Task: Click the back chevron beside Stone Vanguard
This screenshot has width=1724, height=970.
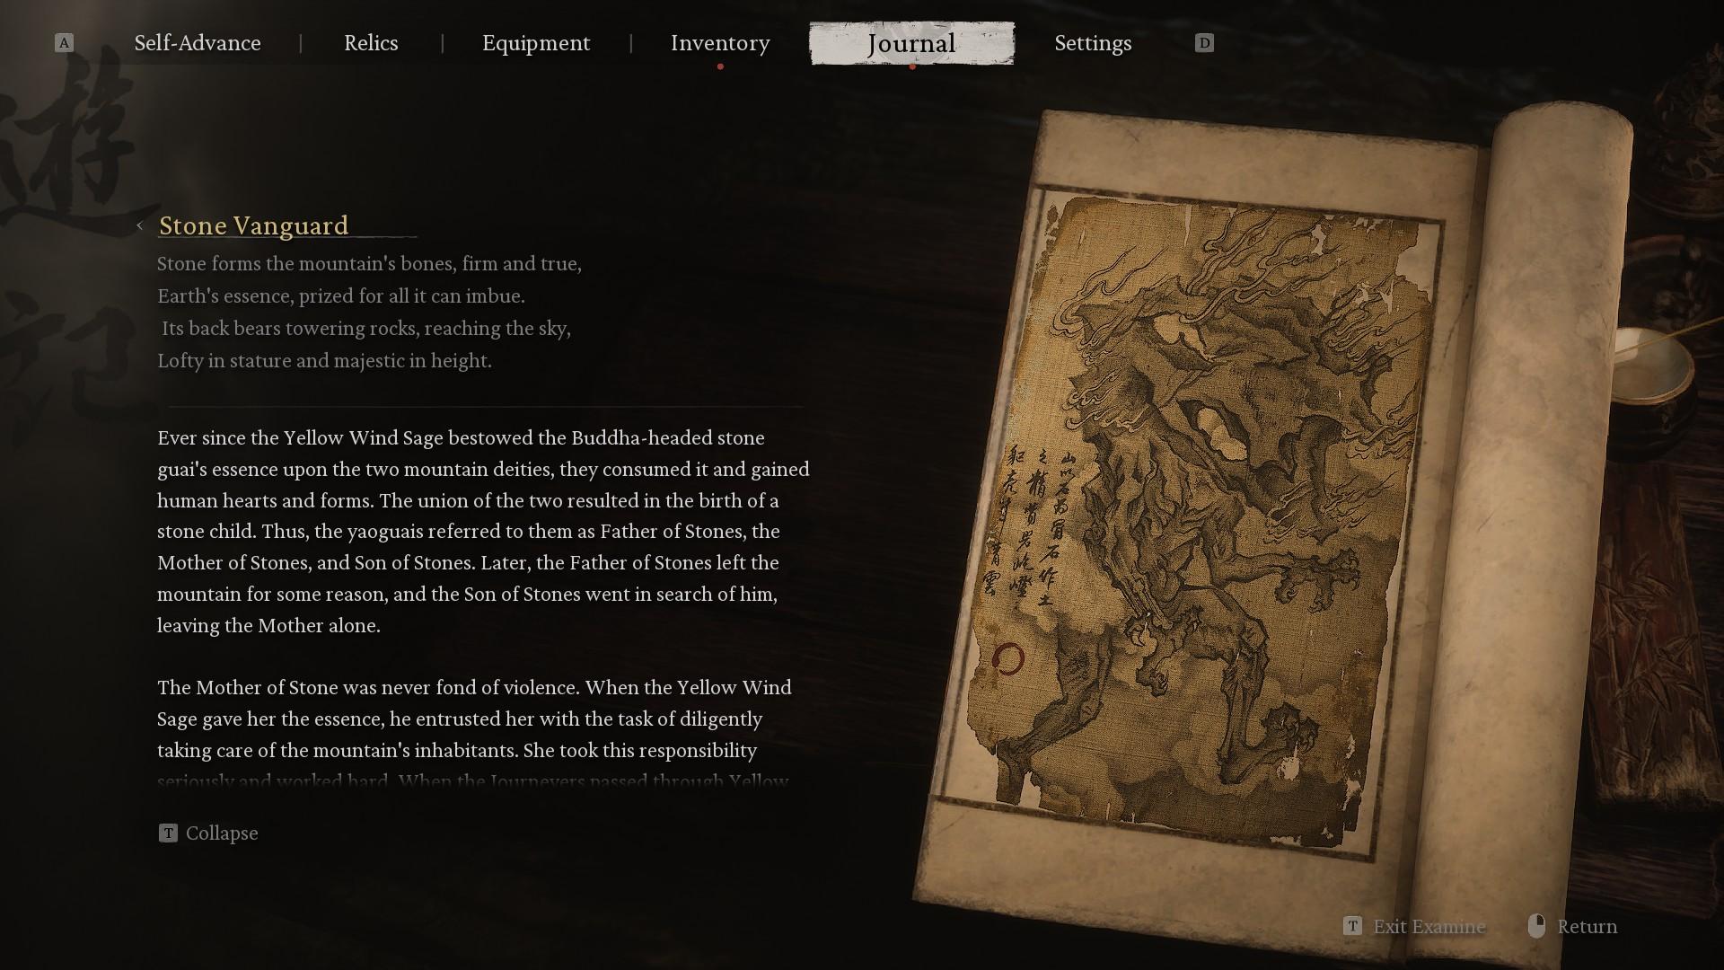Action: click(x=139, y=226)
